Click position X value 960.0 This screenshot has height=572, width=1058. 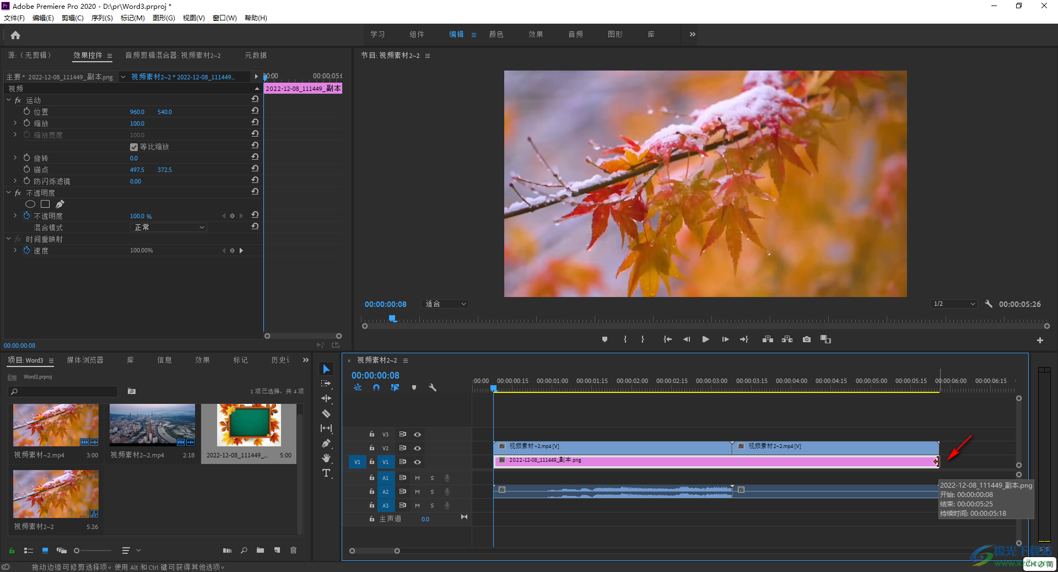pyautogui.click(x=137, y=112)
